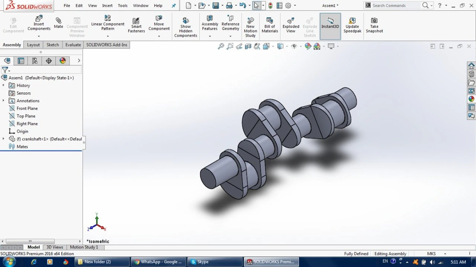Open the DimXpertManager crosshair tab
476x267 pixels.
click(49, 61)
